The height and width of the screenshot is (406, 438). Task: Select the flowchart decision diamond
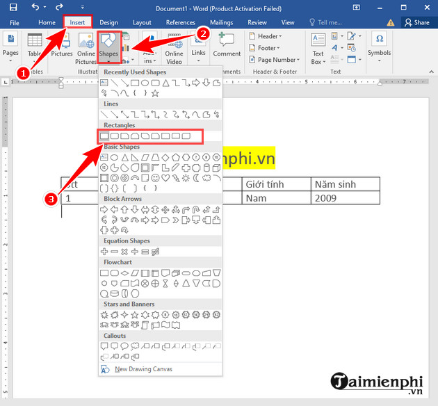pos(124,273)
